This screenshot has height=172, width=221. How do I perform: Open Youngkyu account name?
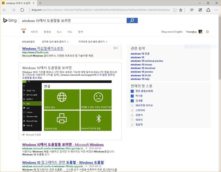[191, 32]
